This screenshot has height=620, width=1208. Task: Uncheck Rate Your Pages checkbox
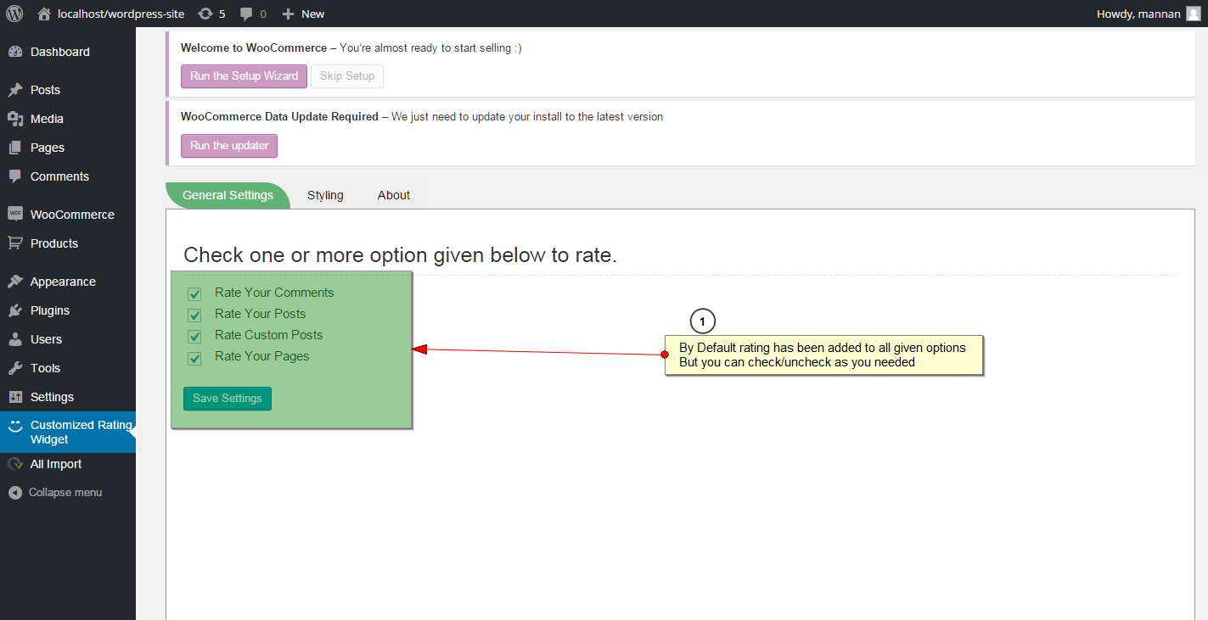(194, 358)
